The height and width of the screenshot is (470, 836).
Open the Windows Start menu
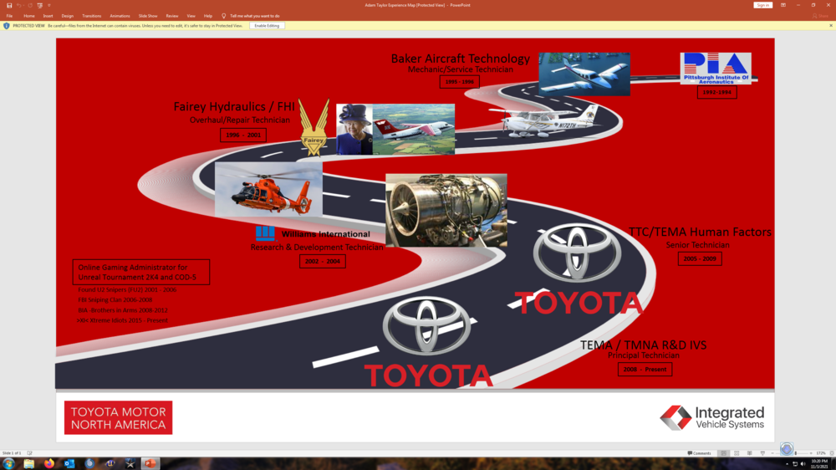pos(8,463)
